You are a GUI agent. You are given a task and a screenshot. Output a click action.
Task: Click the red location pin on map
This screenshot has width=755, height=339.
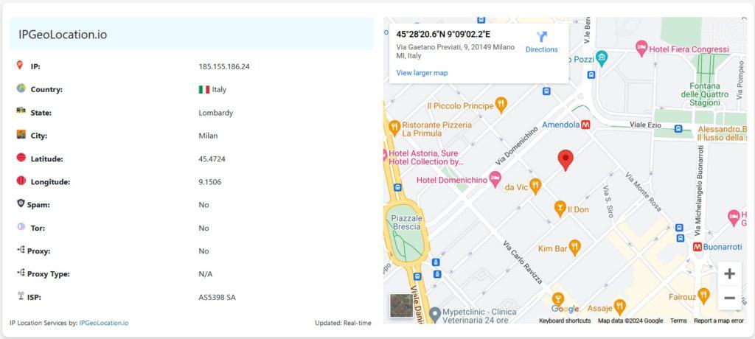[x=566, y=160]
